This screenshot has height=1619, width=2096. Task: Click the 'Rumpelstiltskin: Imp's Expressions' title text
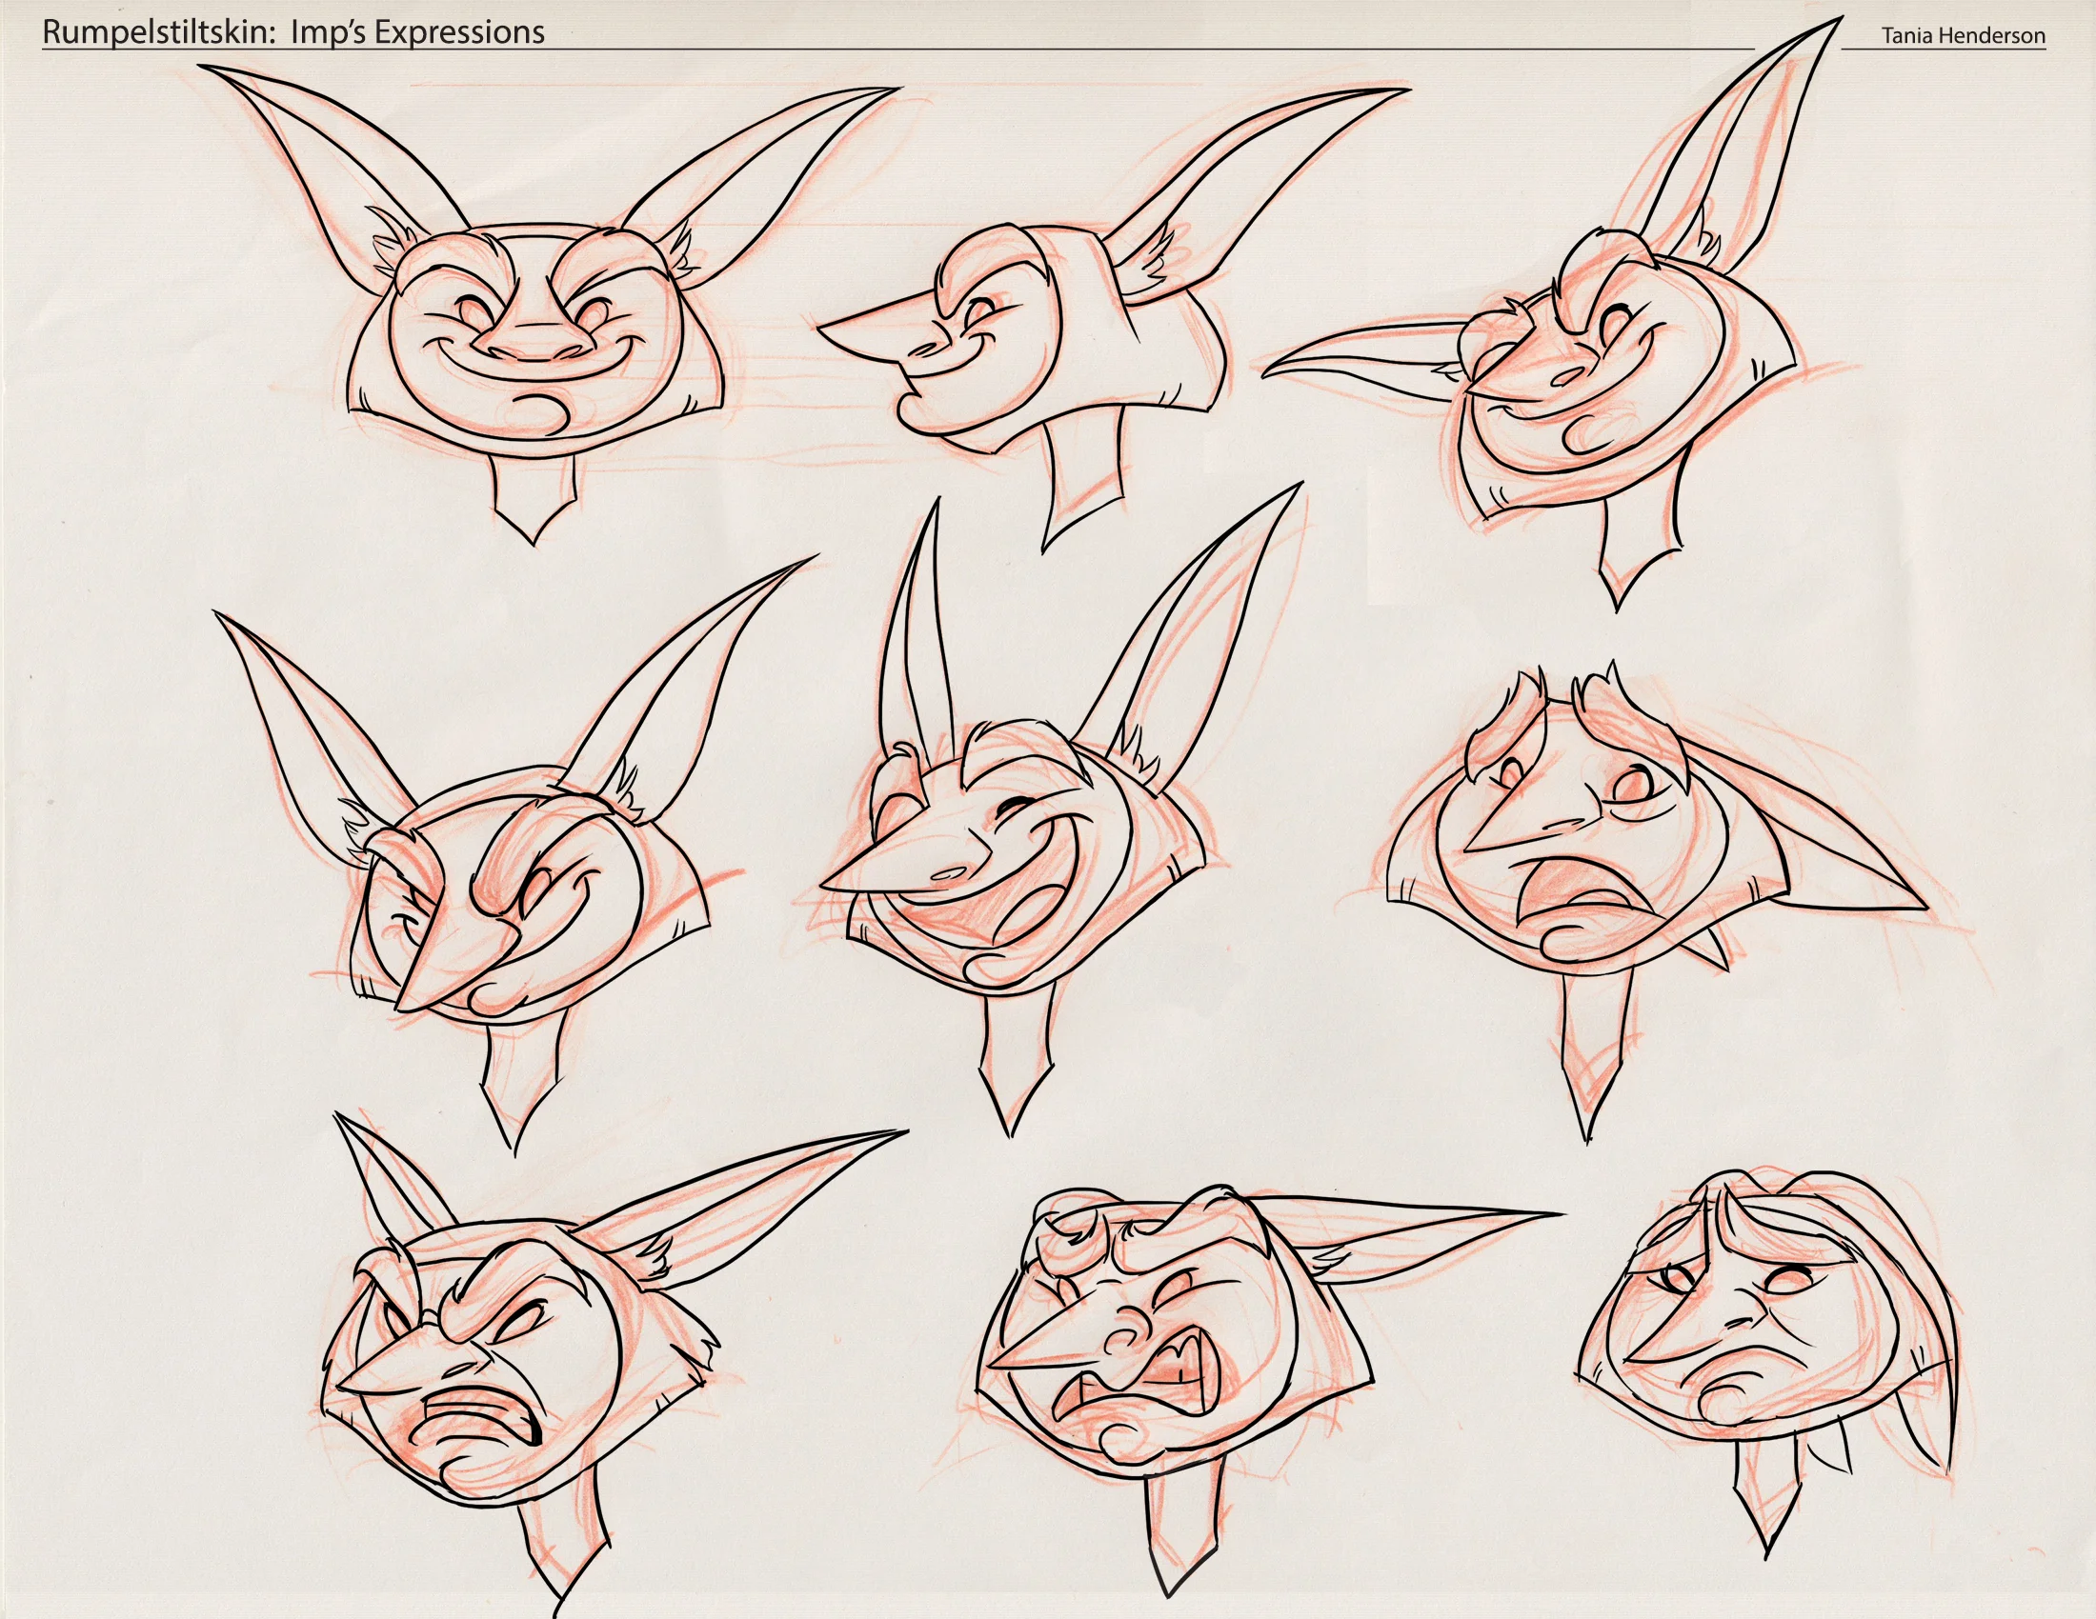[x=292, y=32]
